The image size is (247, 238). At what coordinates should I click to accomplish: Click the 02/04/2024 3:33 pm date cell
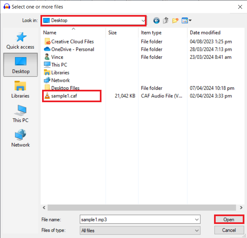pyautogui.click(x=211, y=96)
